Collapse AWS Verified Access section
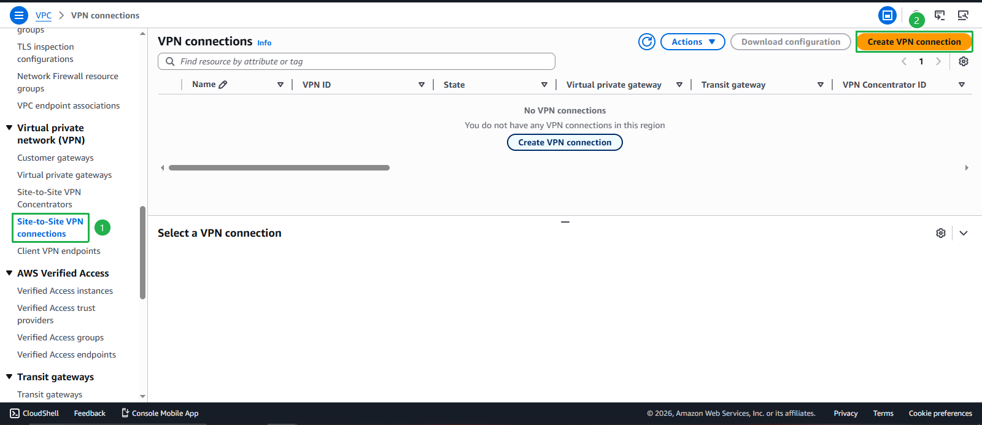982x425 pixels. click(9, 273)
